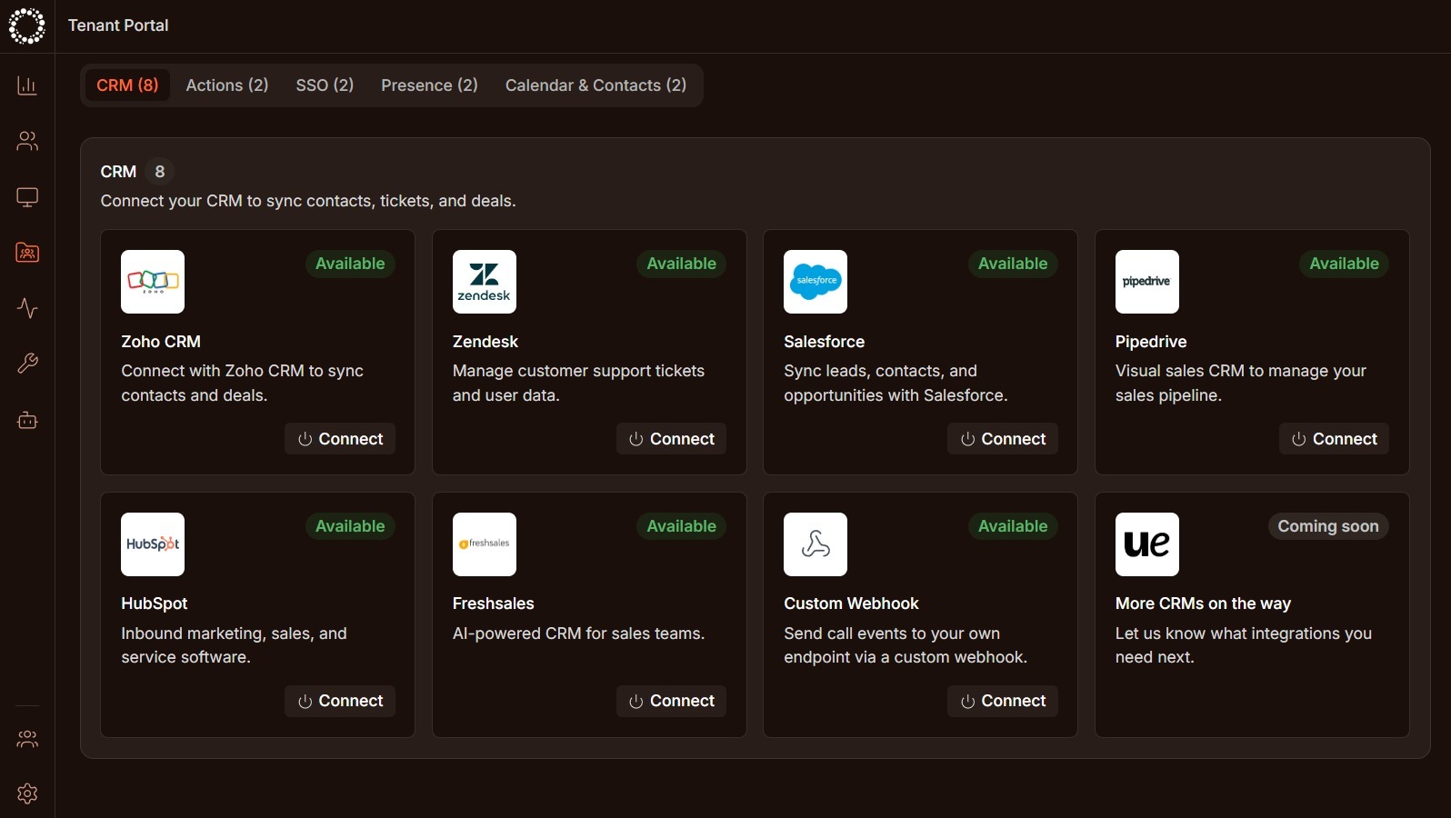Viewport: 1451px width, 818px height.
Task: Connect the Salesforce integration
Action: [1003, 439]
